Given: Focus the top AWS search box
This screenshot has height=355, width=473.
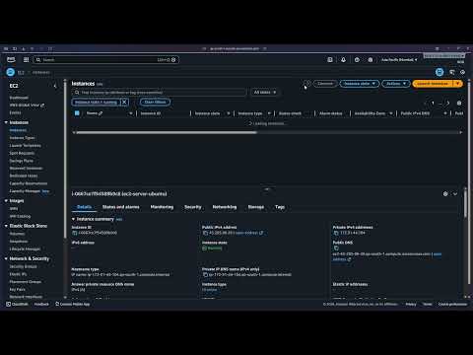Looking at the screenshot, I should (105, 59).
